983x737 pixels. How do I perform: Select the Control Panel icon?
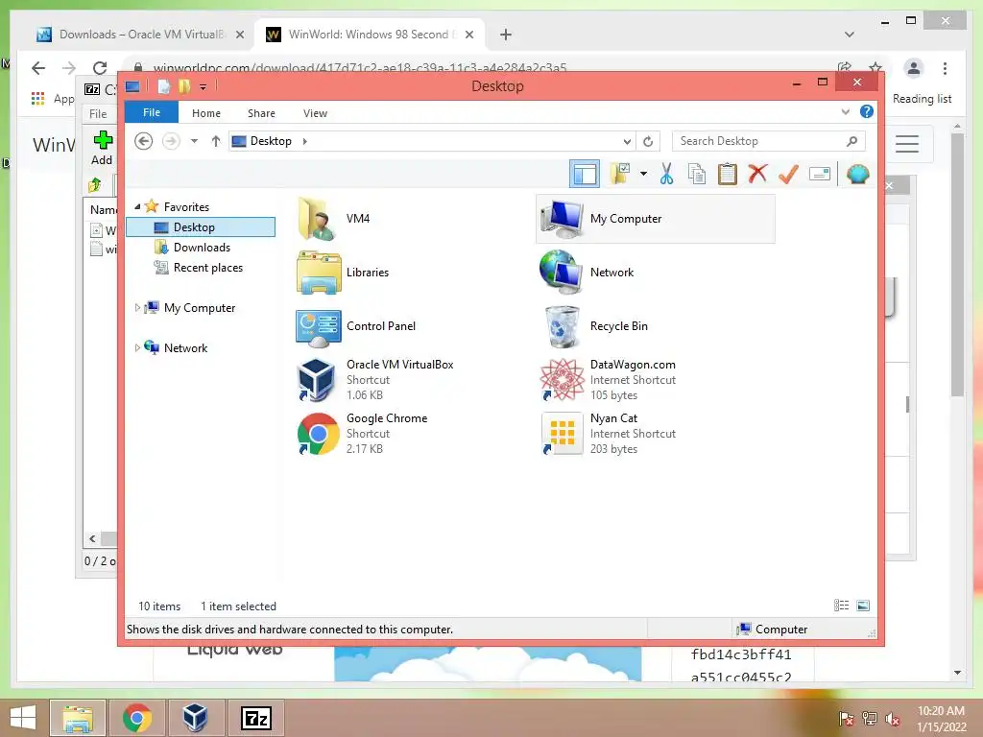tap(319, 328)
